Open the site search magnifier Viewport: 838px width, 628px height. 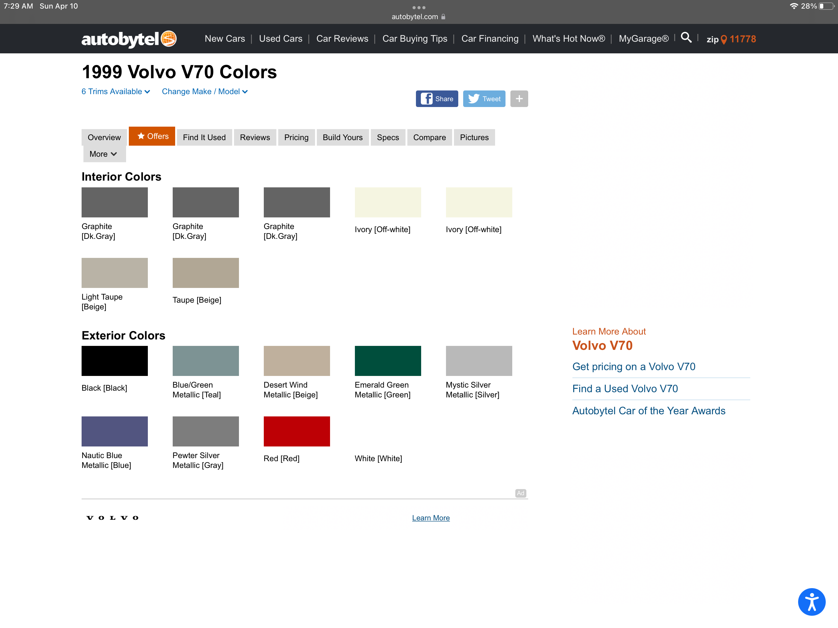click(x=686, y=38)
